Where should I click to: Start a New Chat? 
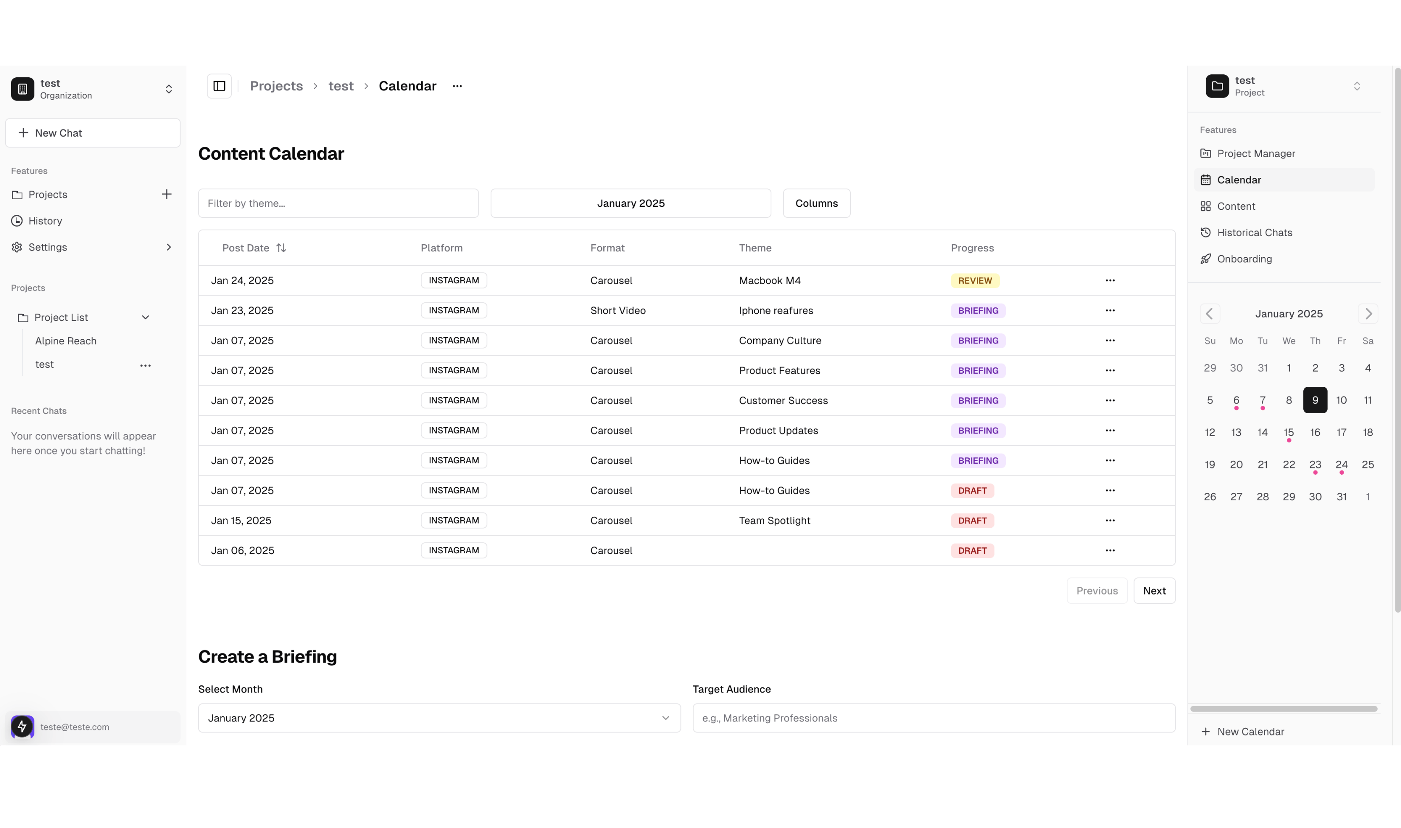[93, 133]
